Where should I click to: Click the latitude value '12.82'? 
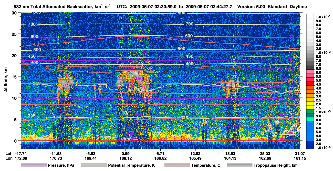(195, 154)
